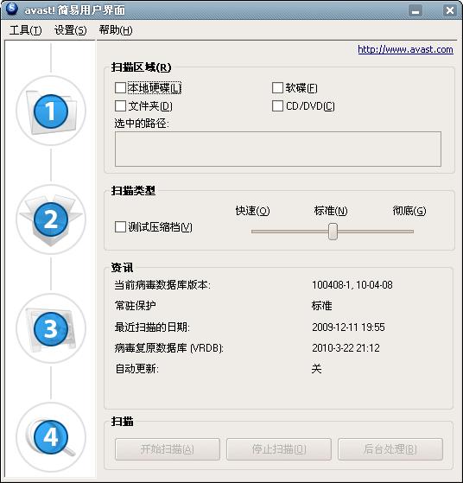Select the 快速(Q) scan level label
The image size is (463, 483).
(x=252, y=211)
